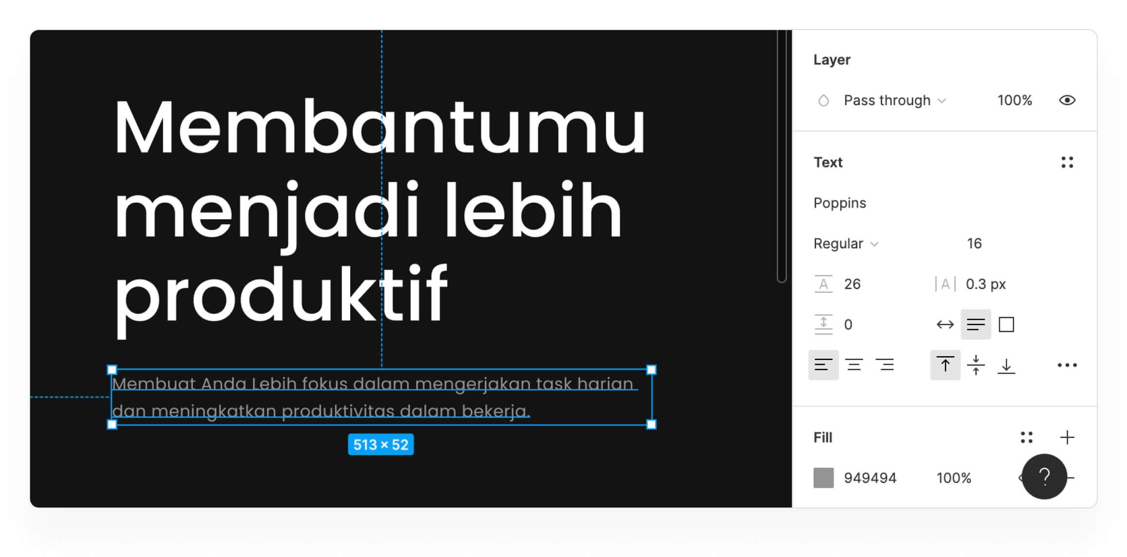The image size is (1127, 557).
Task: Click the font size field showing 16
Action: (974, 244)
